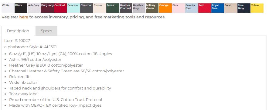Select the Forest green swatch

click(x=113, y=8)
